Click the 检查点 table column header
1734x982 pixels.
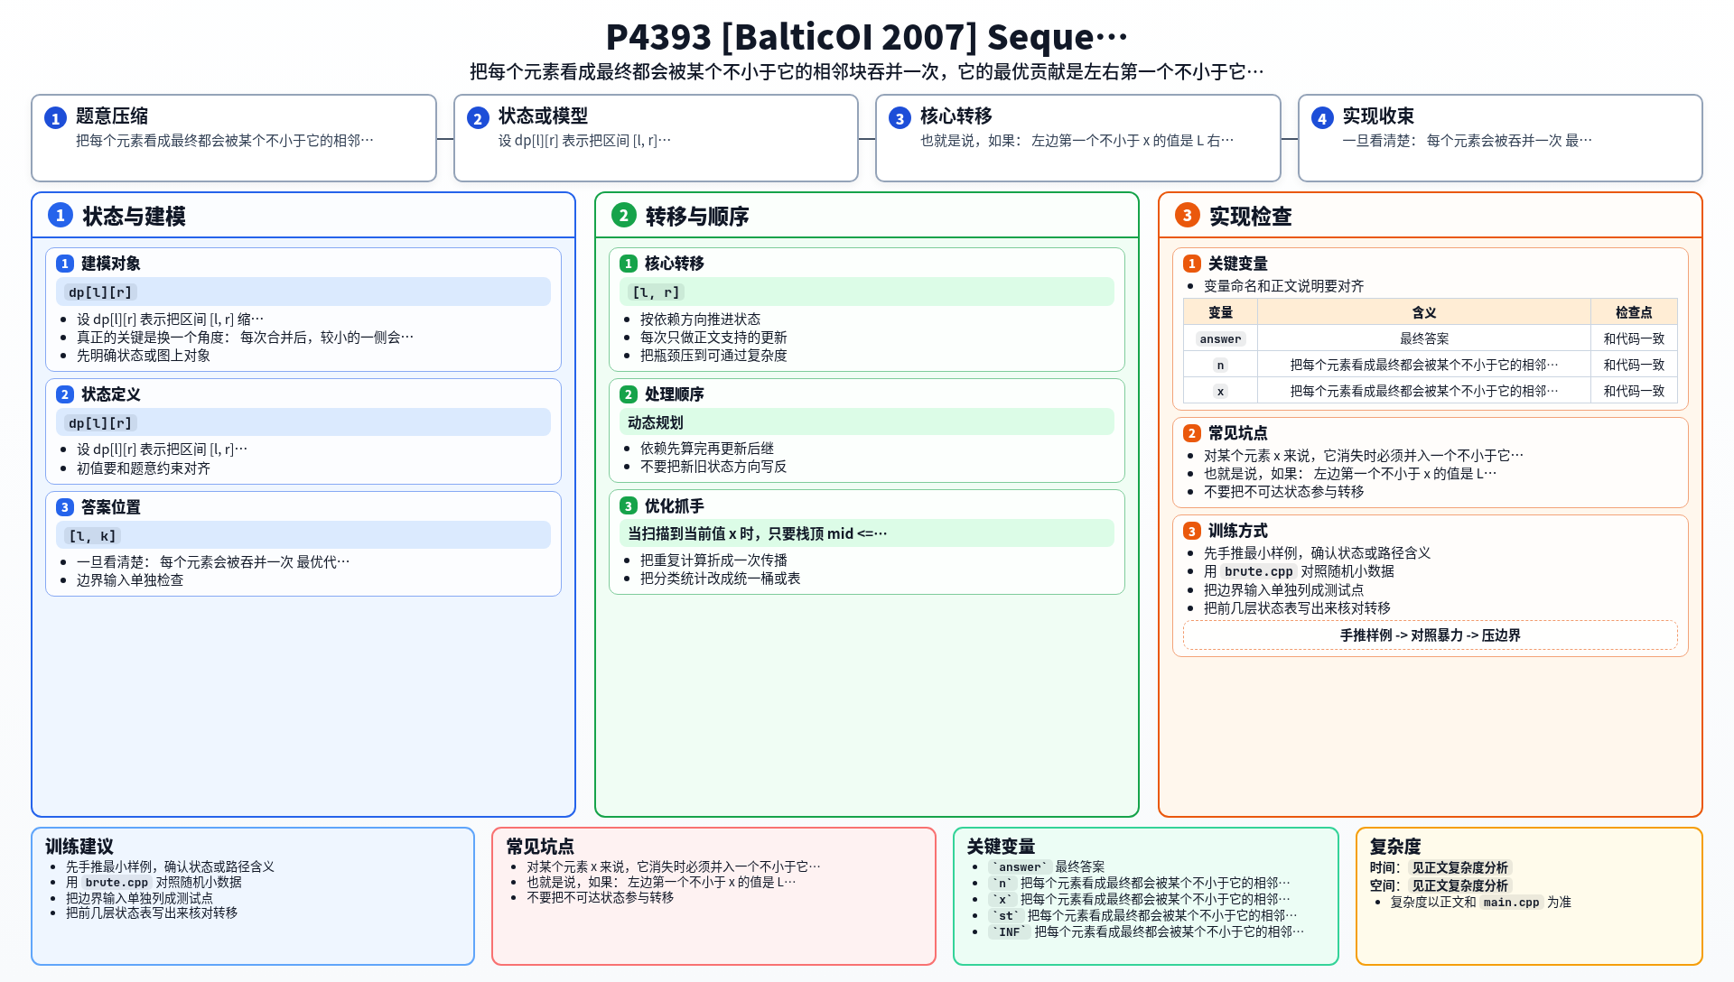(x=1634, y=312)
